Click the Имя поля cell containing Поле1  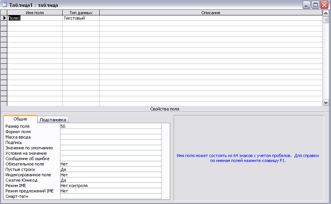tap(35, 18)
